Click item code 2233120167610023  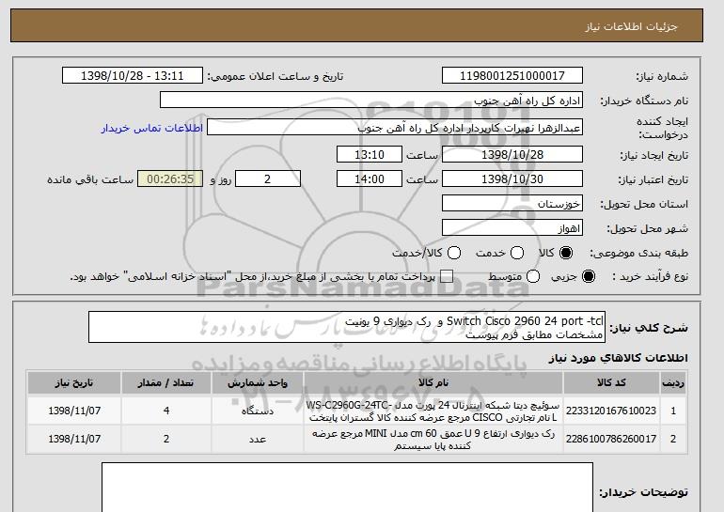tap(611, 411)
